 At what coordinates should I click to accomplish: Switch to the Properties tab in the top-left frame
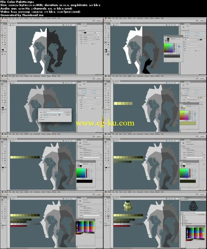84,24
